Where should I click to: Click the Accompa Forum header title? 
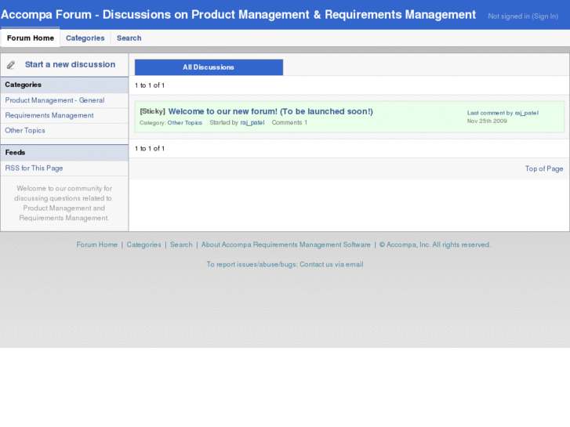coord(238,15)
